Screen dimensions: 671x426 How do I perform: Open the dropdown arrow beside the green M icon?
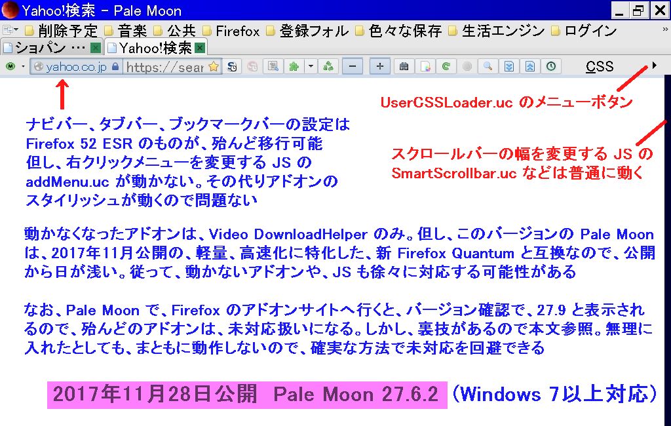click(23, 67)
